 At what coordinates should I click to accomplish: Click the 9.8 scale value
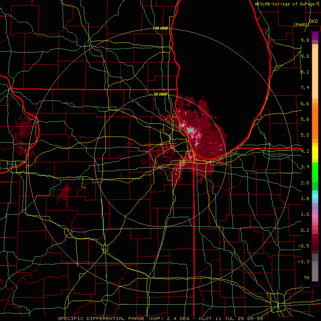click(305, 40)
